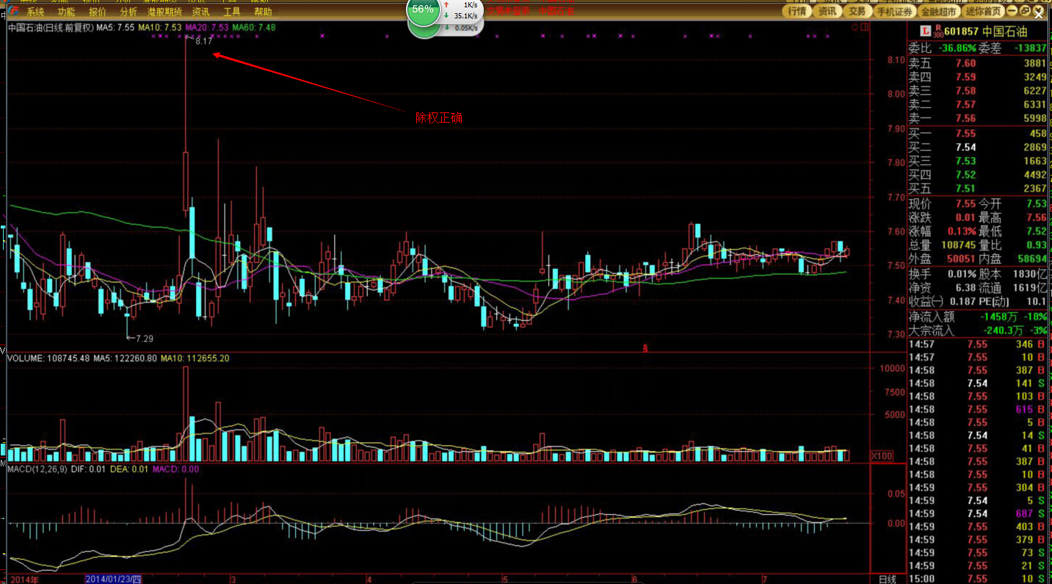Click the X100 volume scale label
Viewport: 1052px width, 584px height.
[x=882, y=456]
